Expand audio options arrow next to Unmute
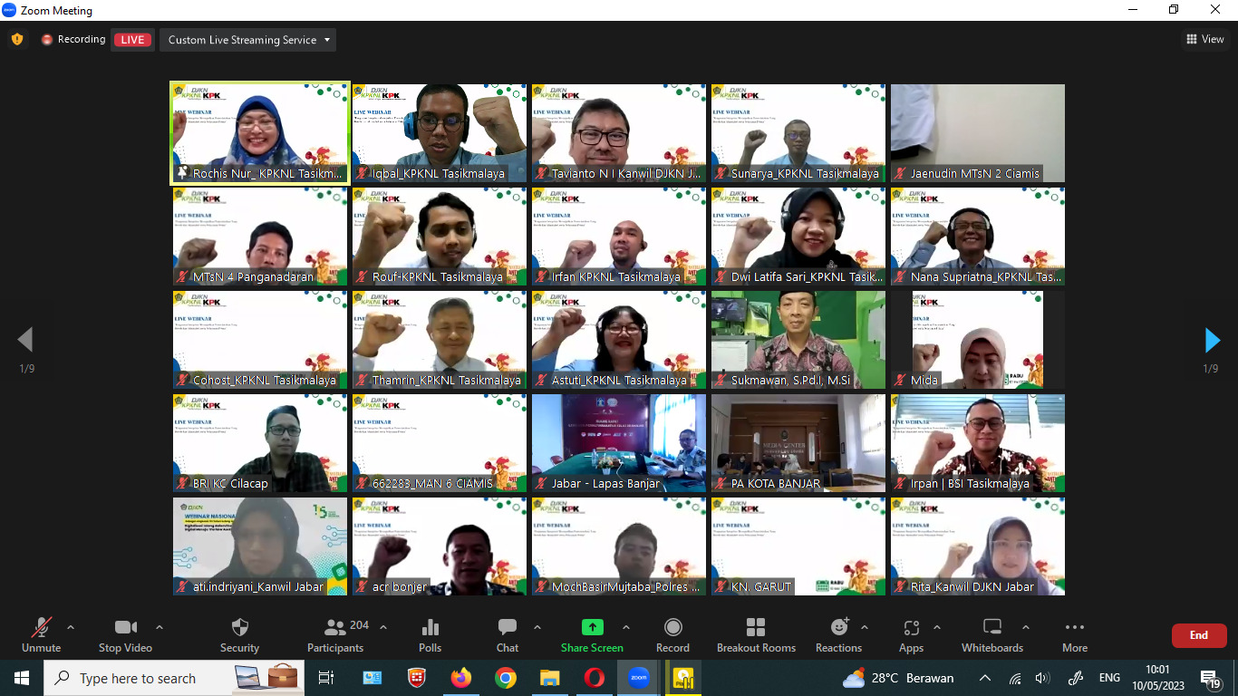 click(71, 627)
